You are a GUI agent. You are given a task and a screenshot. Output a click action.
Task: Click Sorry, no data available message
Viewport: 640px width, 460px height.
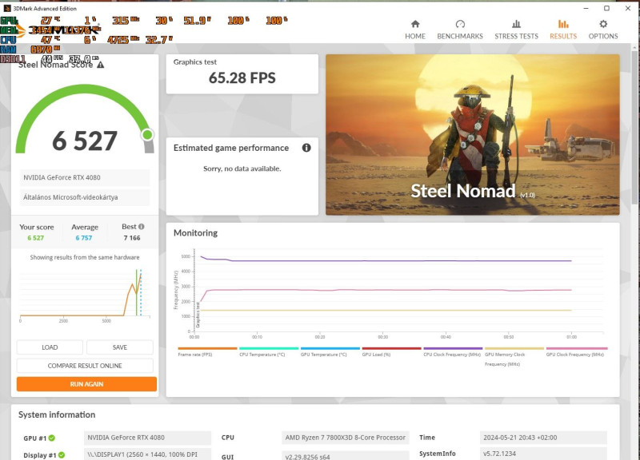tap(242, 169)
